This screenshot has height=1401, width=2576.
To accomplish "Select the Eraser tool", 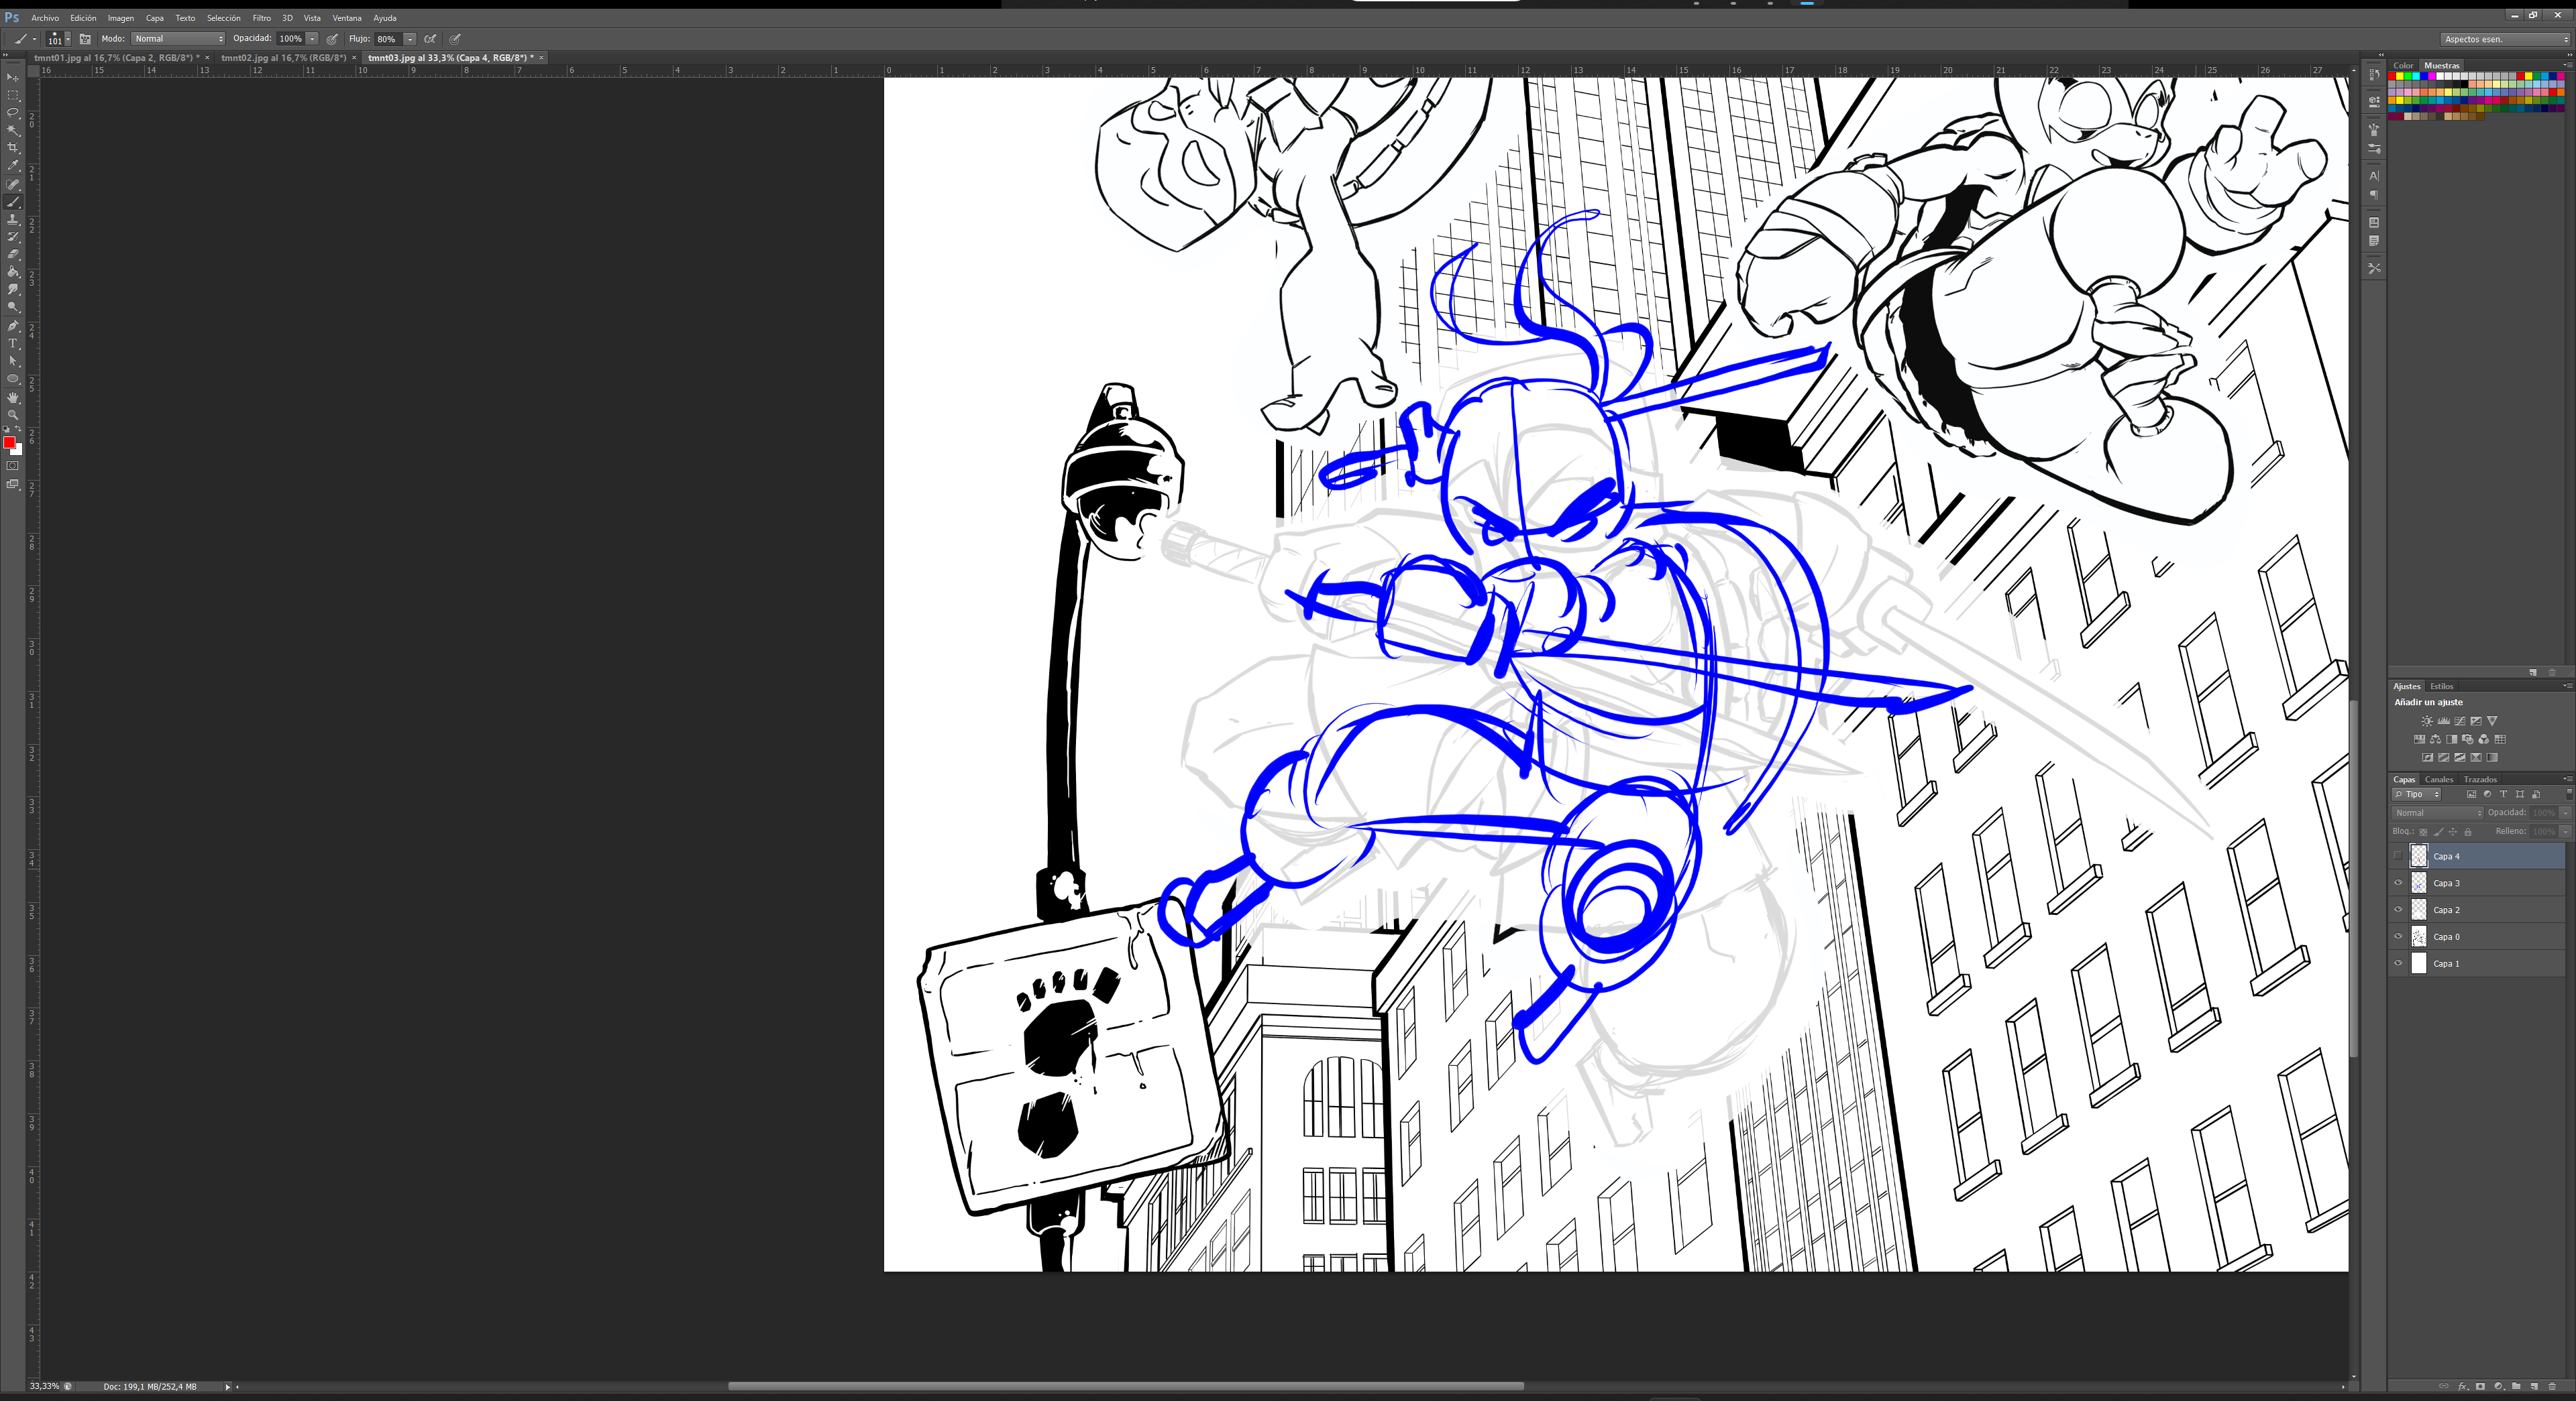I will tap(13, 255).
